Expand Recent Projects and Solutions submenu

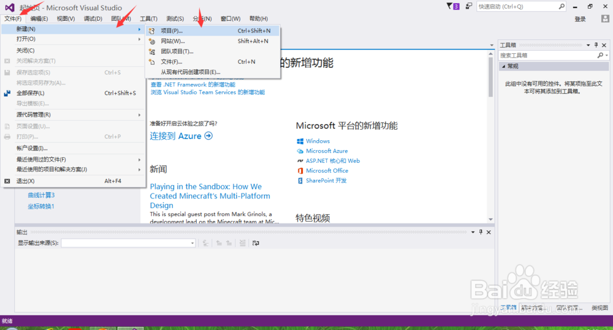pos(73,170)
